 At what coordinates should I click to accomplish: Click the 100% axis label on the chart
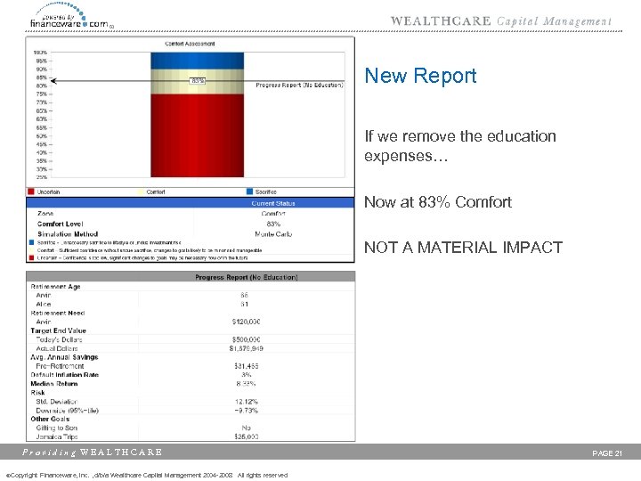(40, 53)
